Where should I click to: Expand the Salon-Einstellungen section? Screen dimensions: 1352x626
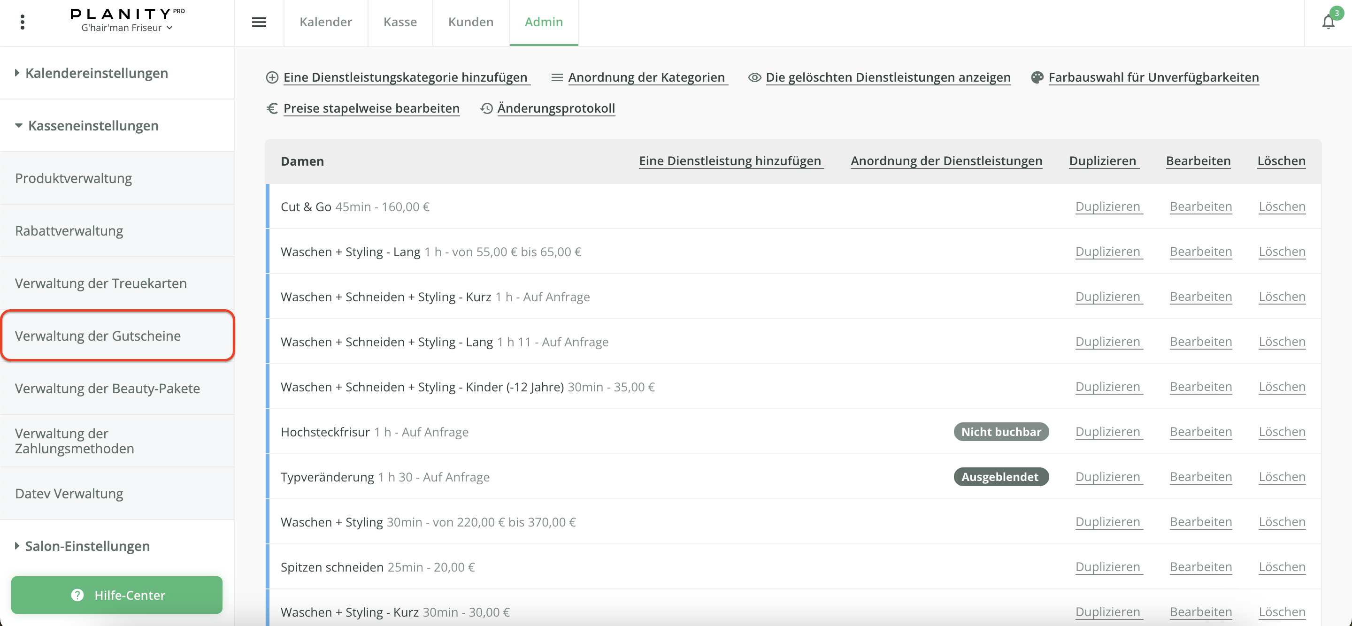87,546
